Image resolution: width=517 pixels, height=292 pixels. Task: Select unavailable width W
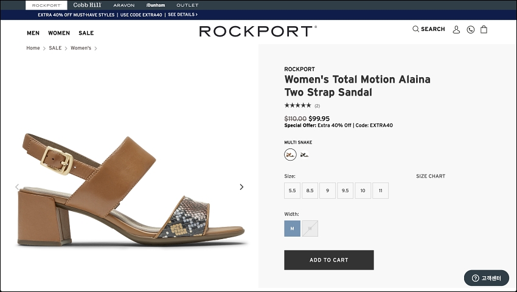click(x=310, y=228)
